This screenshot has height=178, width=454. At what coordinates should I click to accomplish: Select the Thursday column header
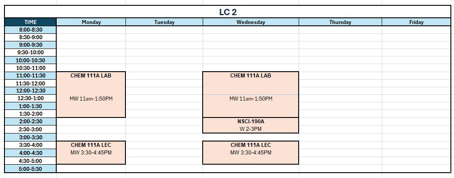tap(340, 22)
